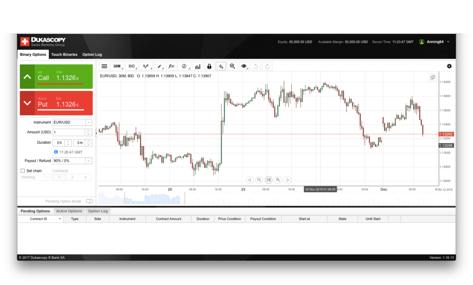Image resolution: width=473 pixels, height=285 pixels.
Task: Select the drawing pencil tool
Action: pyautogui.click(x=159, y=67)
